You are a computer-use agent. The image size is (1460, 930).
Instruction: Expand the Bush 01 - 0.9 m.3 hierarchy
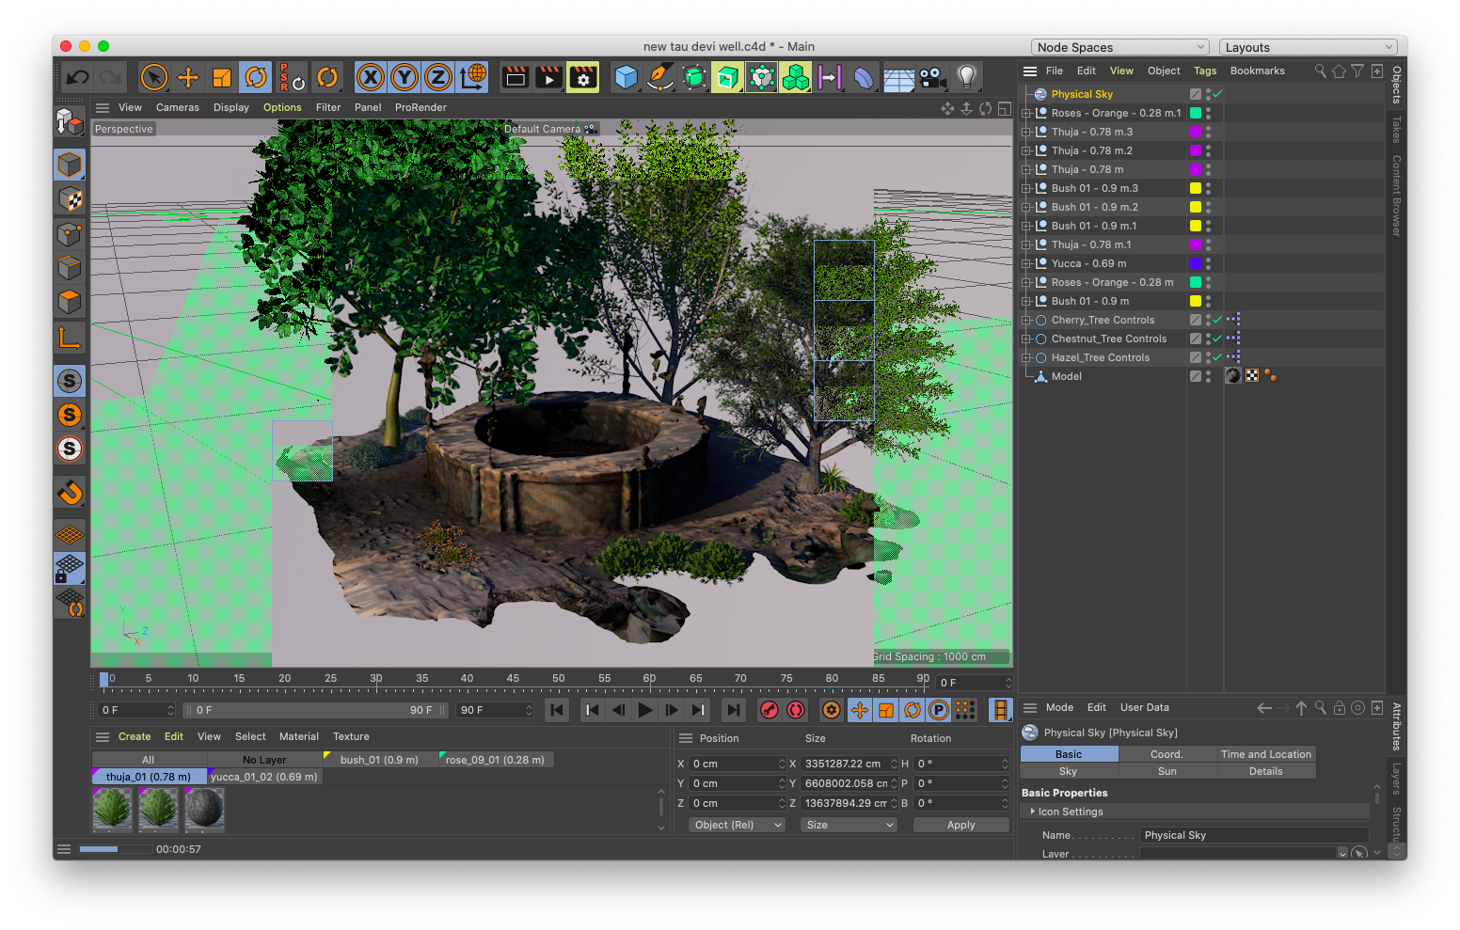coord(1025,188)
